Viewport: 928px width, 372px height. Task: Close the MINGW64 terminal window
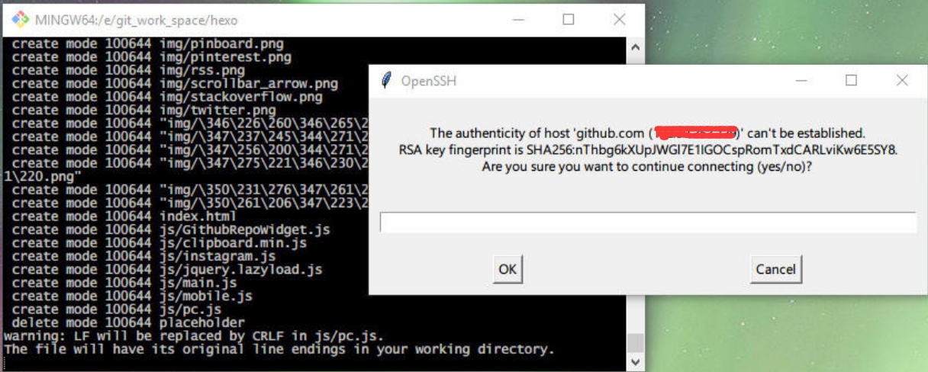(619, 20)
